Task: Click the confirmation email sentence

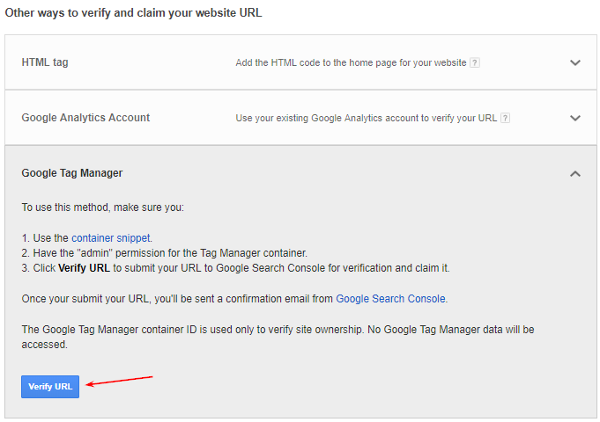Action: pos(234,299)
